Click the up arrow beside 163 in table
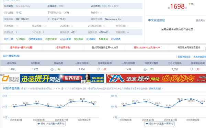Viewport: 206px width, 128px height. 145,69
